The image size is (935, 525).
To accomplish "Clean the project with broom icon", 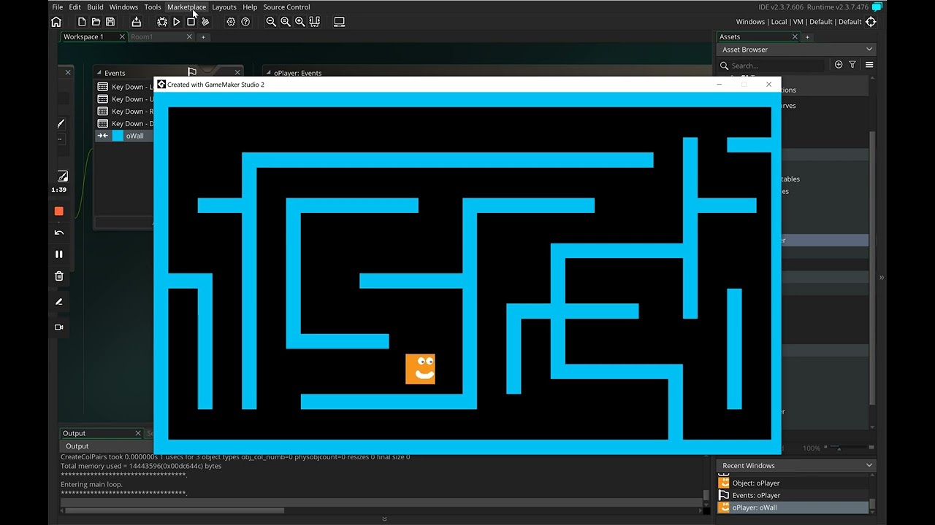I will tap(205, 22).
